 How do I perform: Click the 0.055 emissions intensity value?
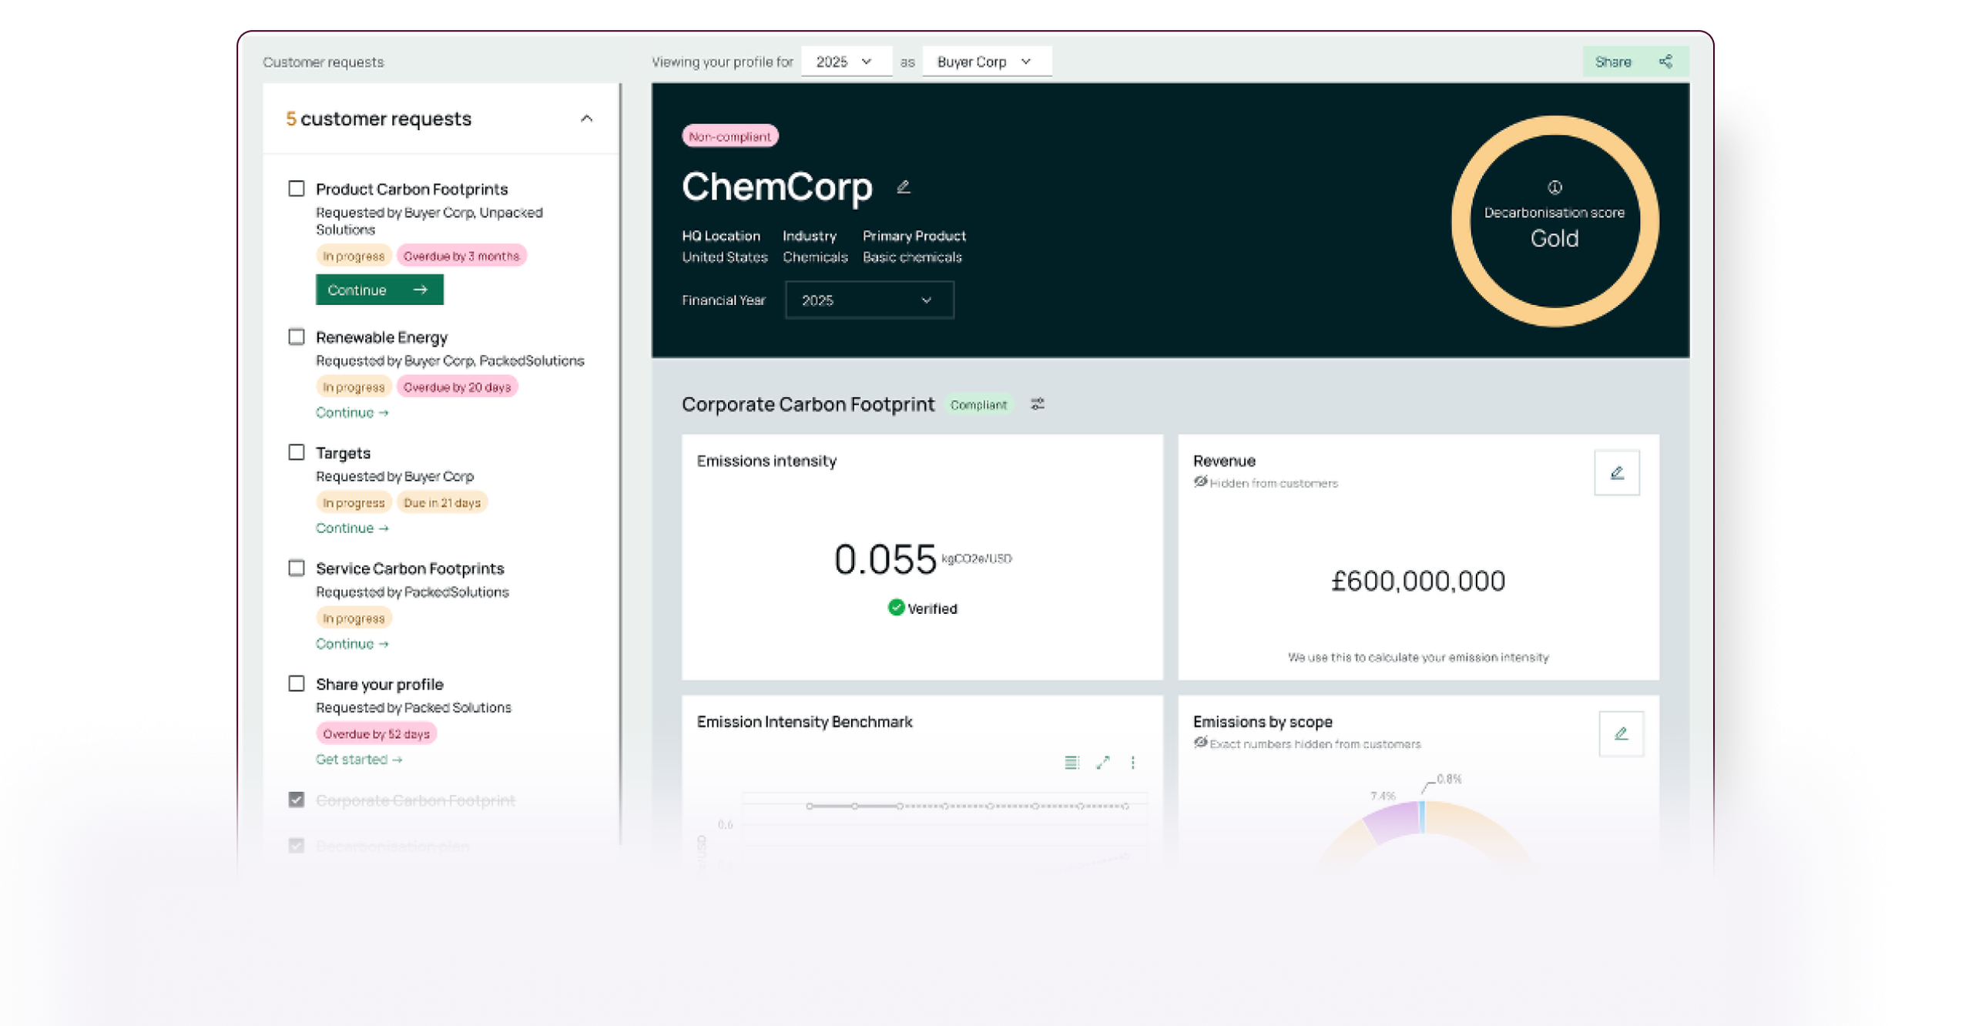tap(884, 558)
